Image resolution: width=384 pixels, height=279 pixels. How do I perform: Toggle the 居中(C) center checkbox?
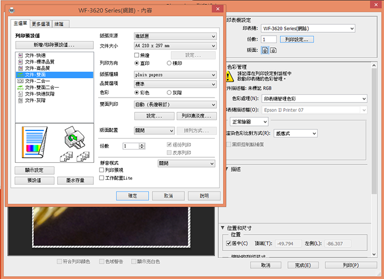point(229,243)
